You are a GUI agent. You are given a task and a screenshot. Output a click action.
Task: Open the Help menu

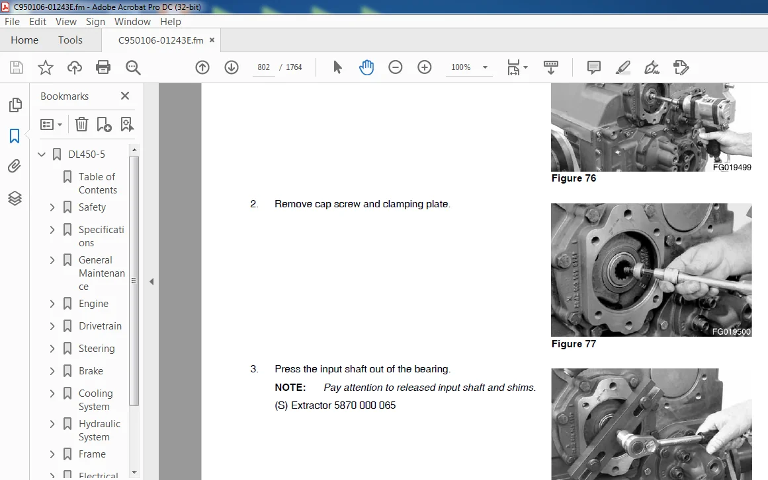171,22
